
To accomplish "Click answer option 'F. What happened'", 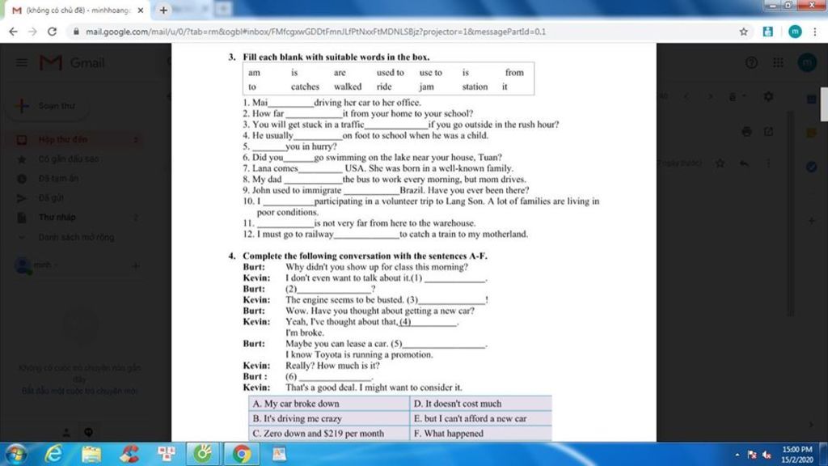I will [x=448, y=434].
